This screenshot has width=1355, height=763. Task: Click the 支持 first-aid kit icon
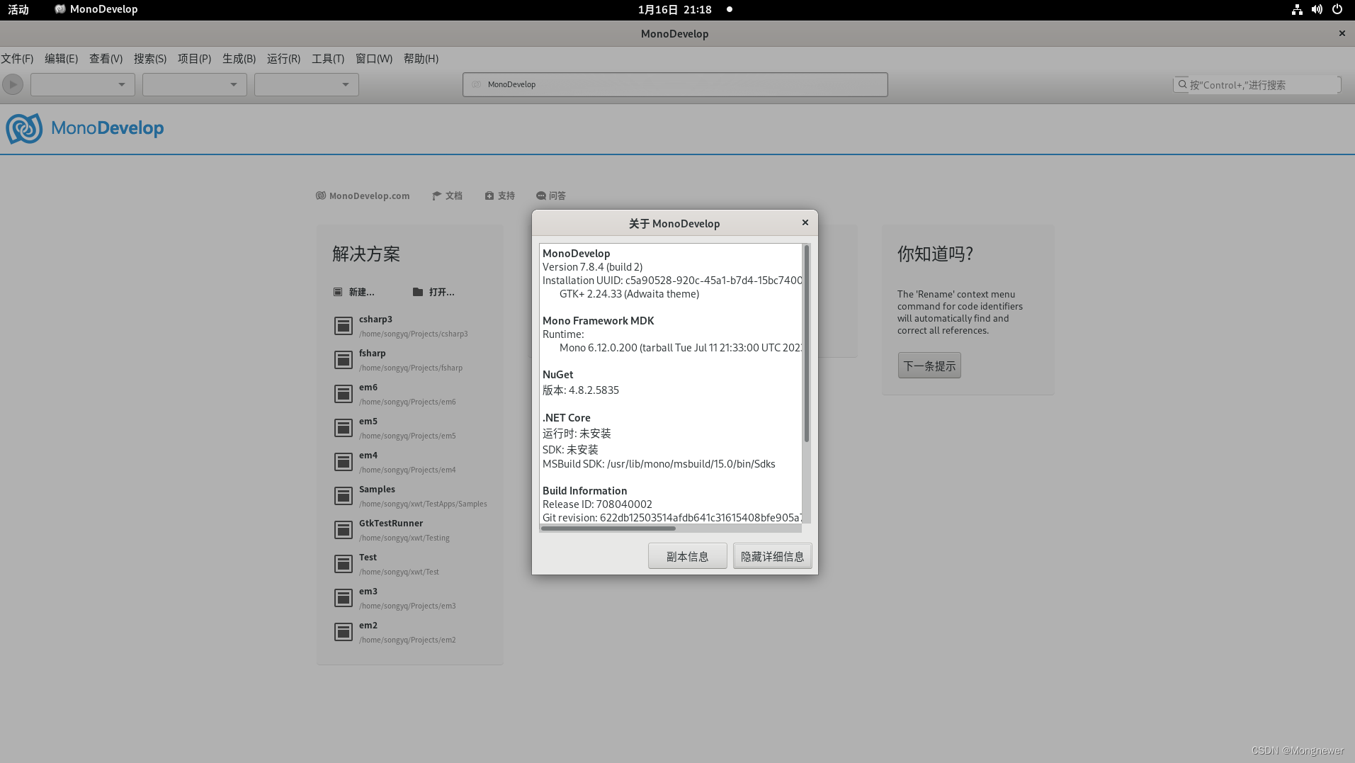[489, 196]
